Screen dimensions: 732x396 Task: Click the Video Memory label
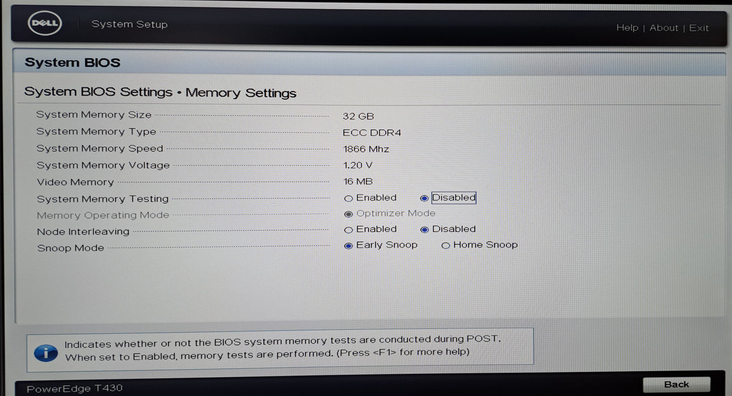click(x=75, y=182)
